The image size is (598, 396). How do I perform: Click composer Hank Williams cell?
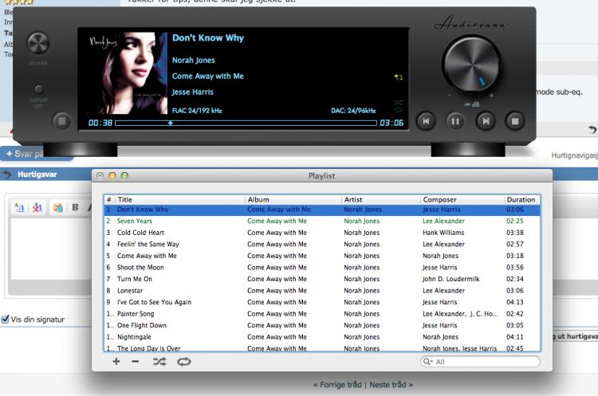(x=443, y=233)
